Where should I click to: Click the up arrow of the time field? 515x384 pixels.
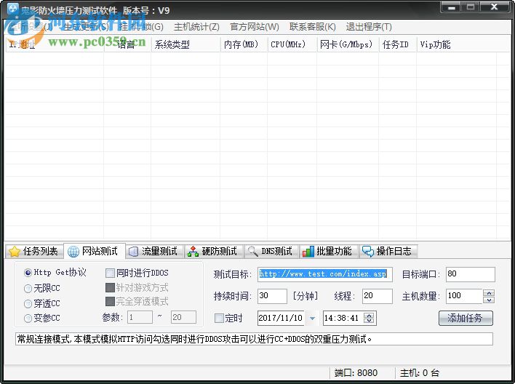point(370,315)
